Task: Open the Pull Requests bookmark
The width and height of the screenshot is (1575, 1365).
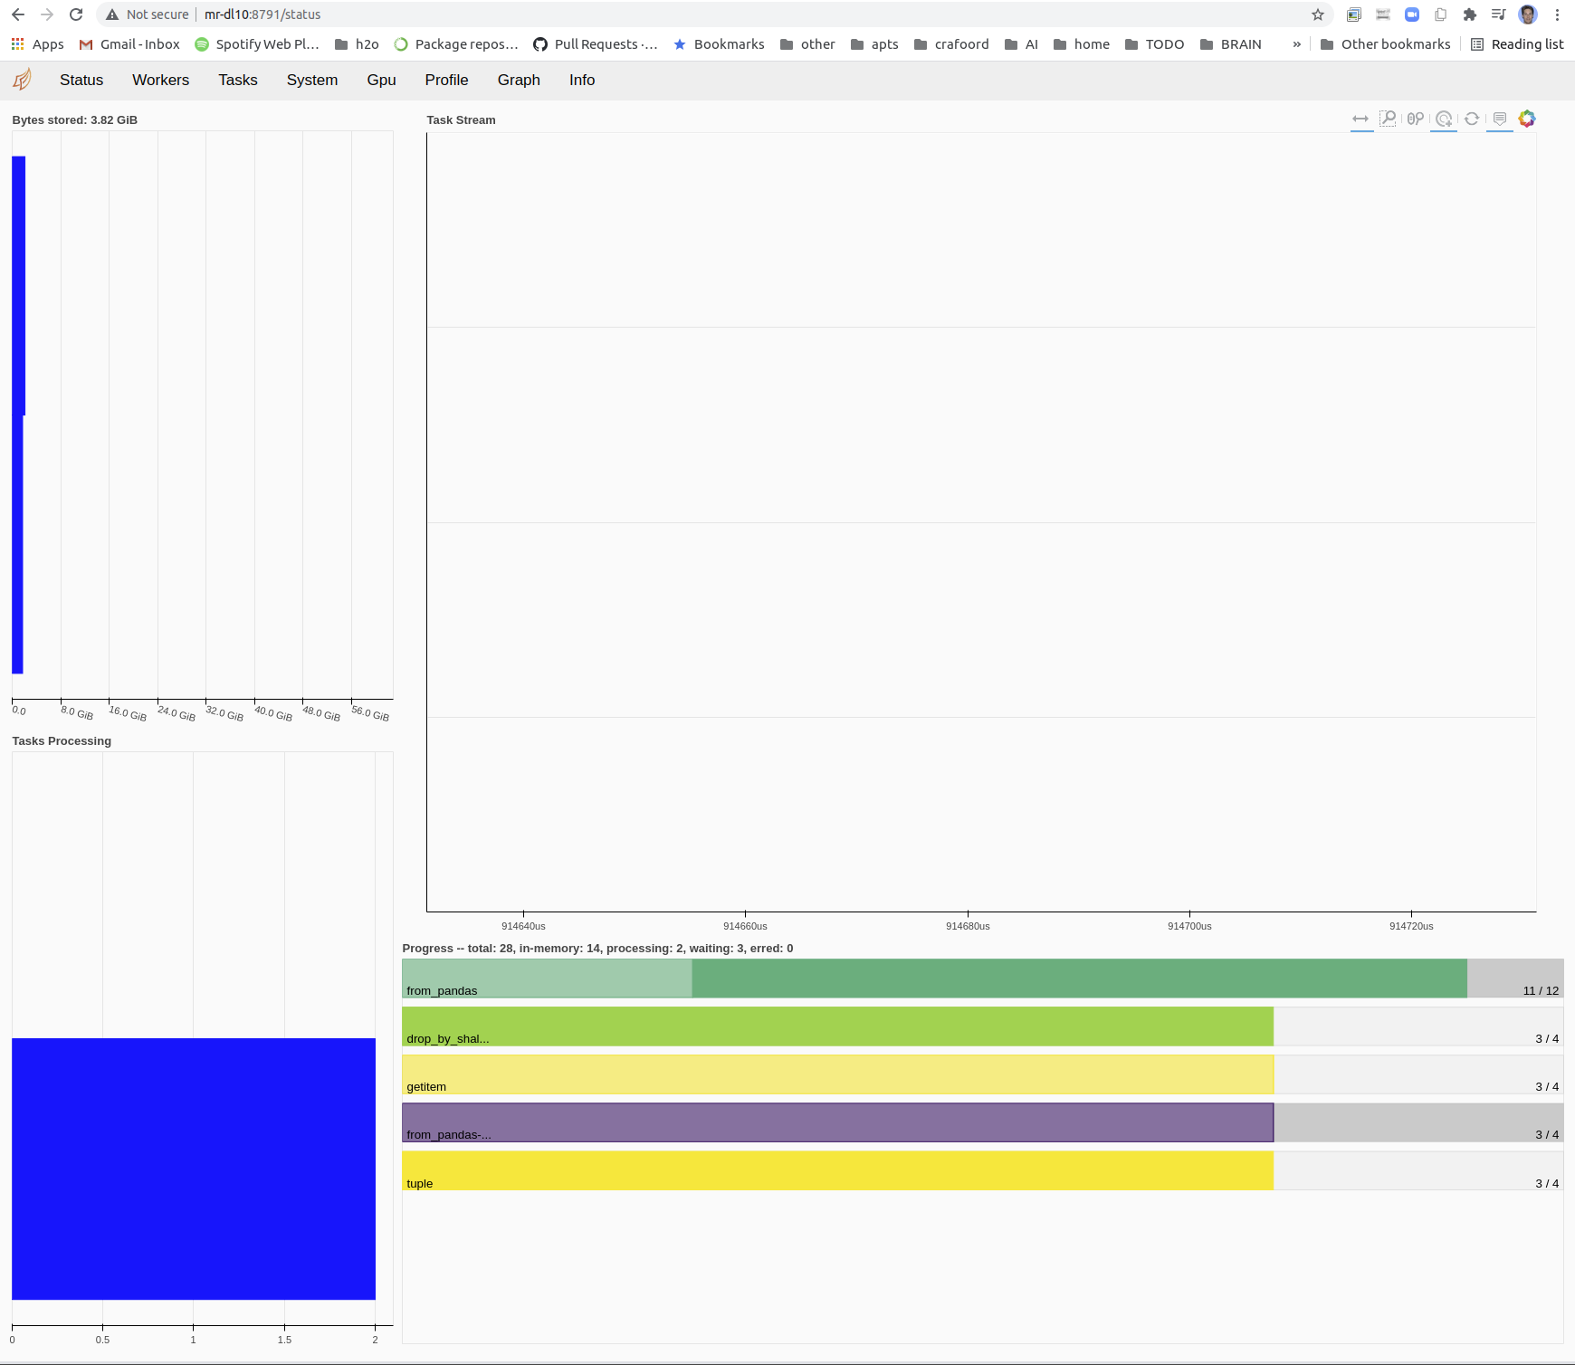Action: [595, 43]
